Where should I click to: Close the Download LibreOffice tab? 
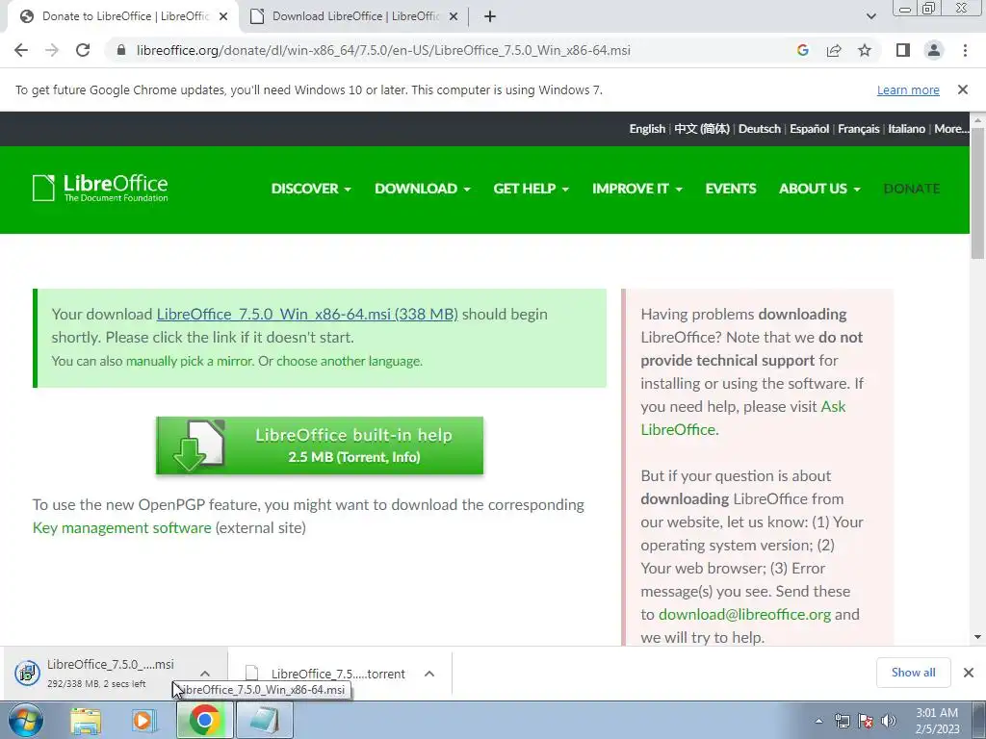click(x=454, y=16)
